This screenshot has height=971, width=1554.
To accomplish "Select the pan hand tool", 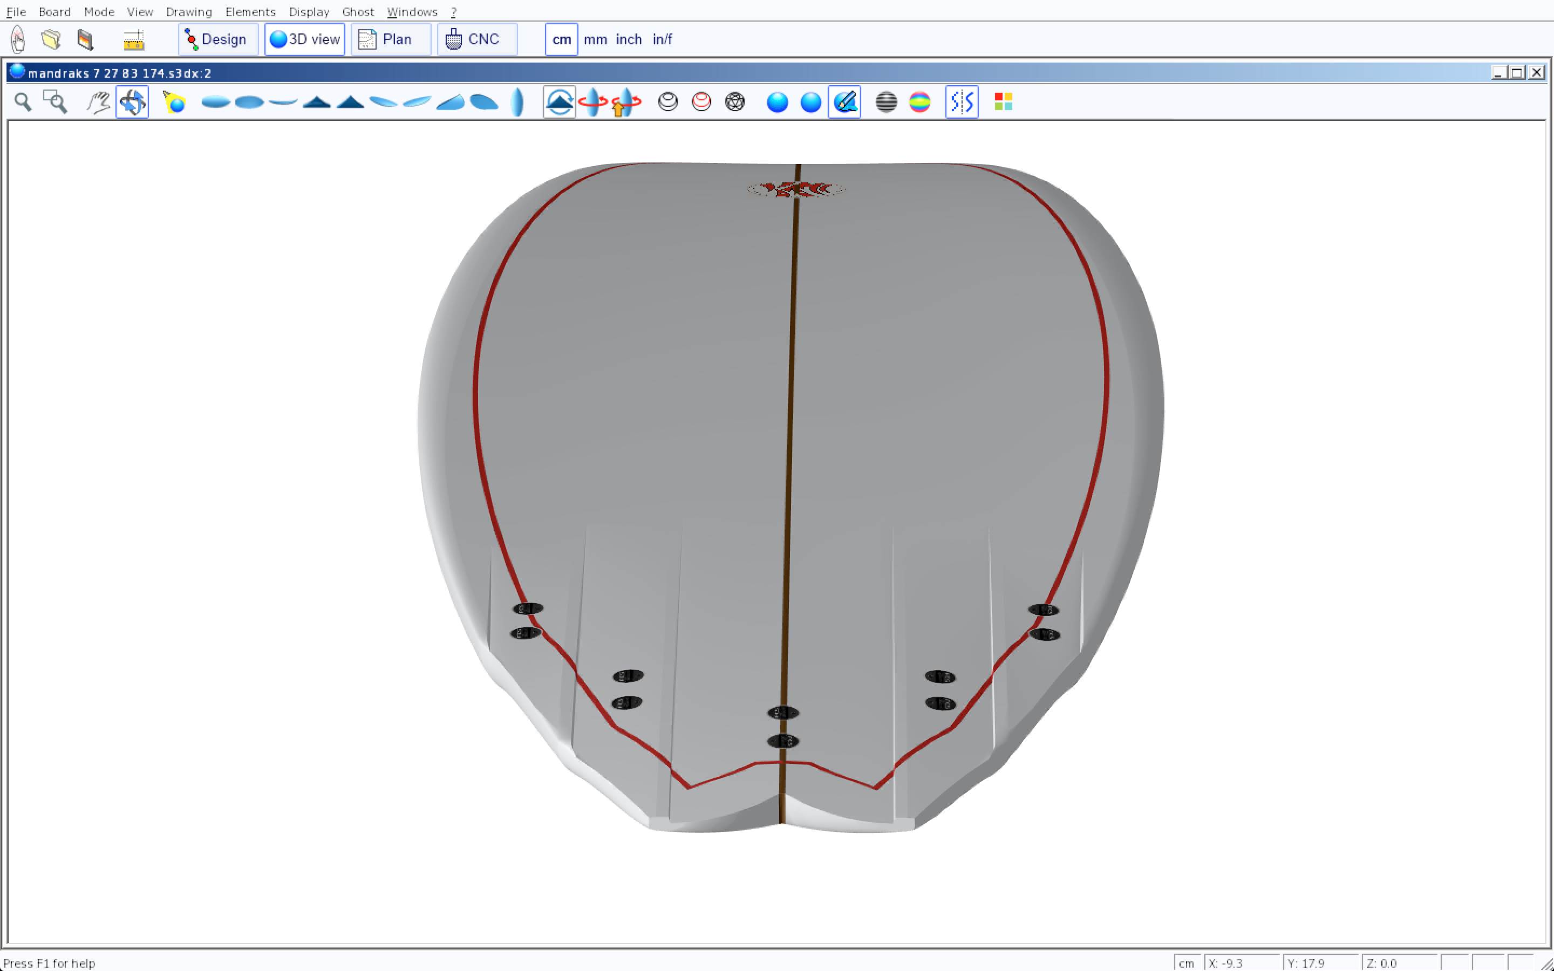I will pos(98,102).
